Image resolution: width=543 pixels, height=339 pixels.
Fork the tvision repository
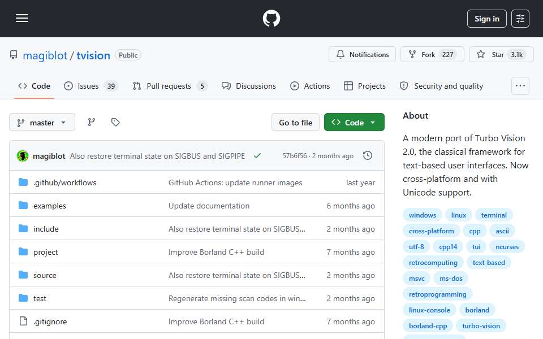(x=432, y=55)
